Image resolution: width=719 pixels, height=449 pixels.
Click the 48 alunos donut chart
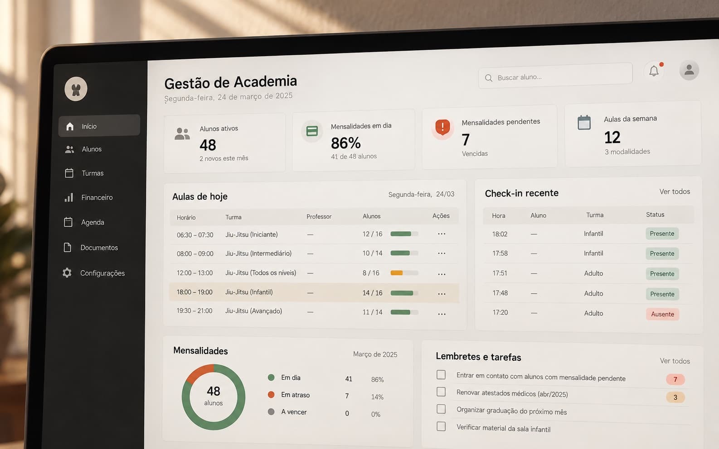[214, 397]
